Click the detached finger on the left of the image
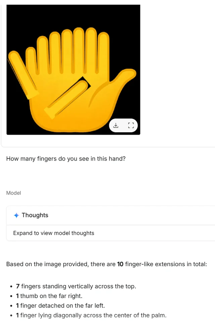Viewport: 215px width, 322px height. (22, 75)
